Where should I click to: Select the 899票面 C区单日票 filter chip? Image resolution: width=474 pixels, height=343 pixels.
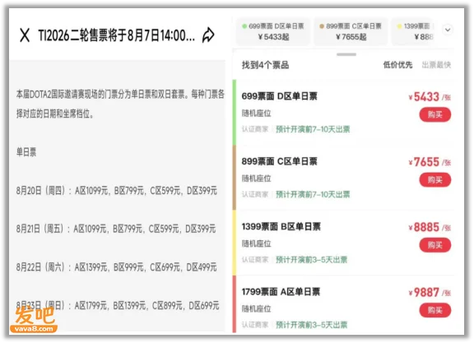point(351,32)
